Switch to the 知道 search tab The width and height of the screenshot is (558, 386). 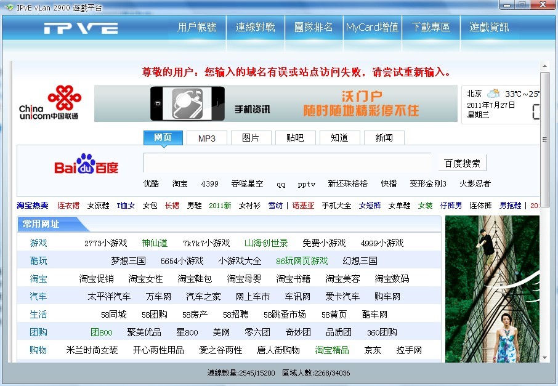point(340,138)
